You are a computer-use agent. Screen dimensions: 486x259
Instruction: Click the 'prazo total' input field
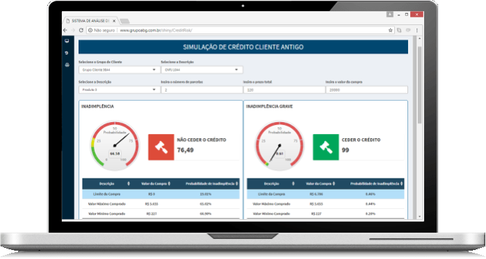(284, 90)
